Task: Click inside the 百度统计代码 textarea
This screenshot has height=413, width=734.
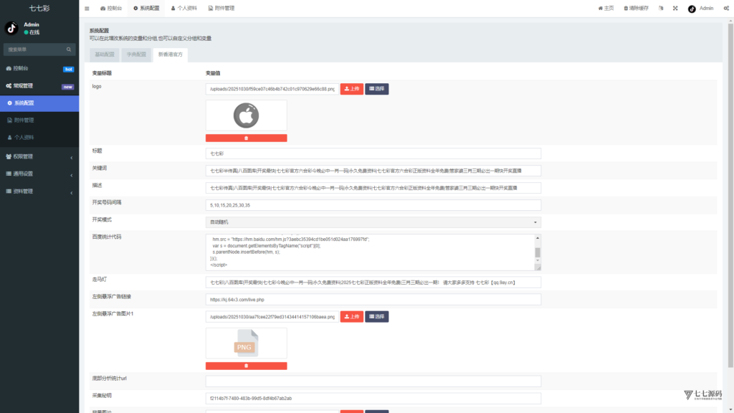Action: pyautogui.click(x=370, y=252)
